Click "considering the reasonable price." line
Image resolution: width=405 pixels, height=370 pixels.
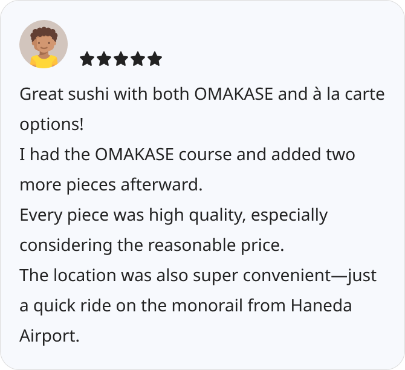tap(152, 245)
